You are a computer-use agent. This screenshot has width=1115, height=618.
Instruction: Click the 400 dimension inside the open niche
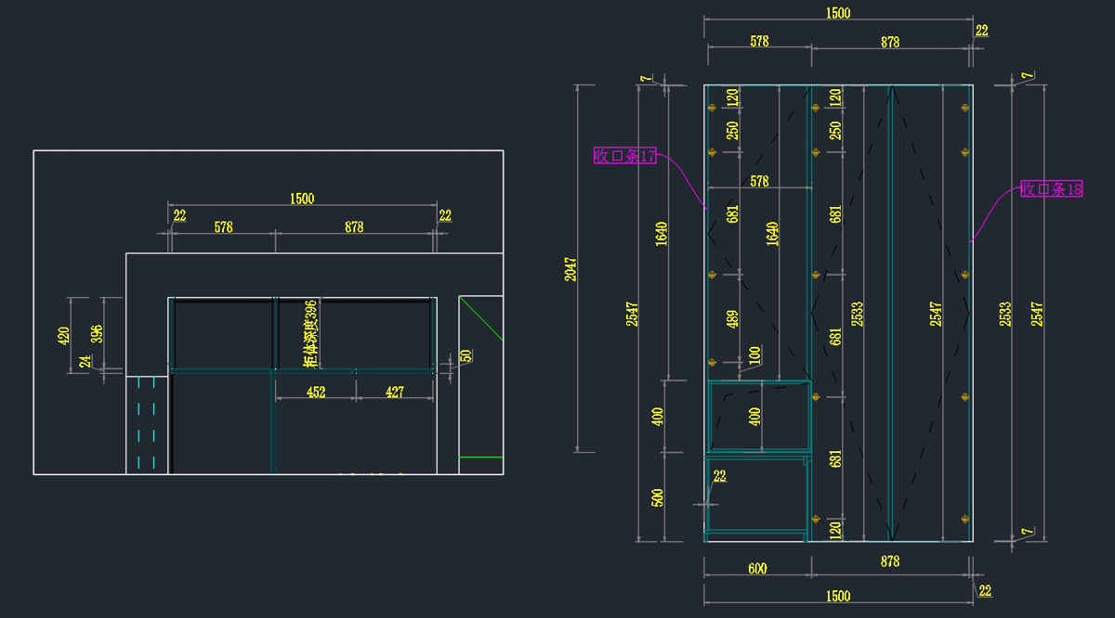pyautogui.click(x=754, y=417)
